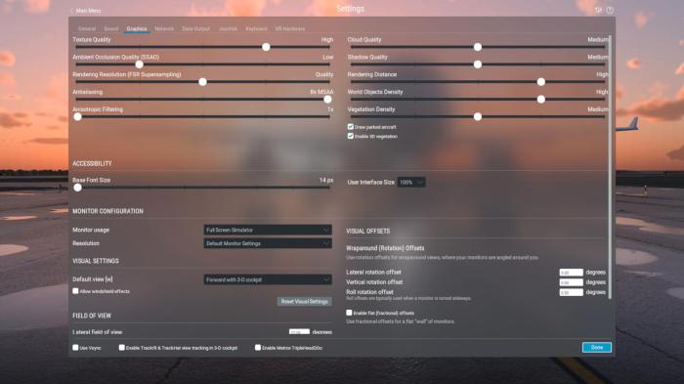Enable Use Vsync checkbox

point(75,347)
